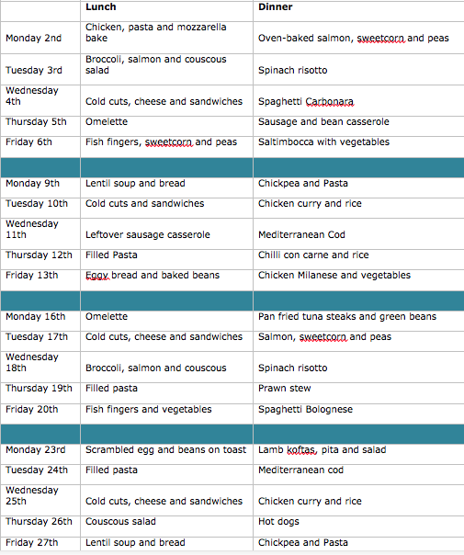Click the Spinach risotto cell for Tuesday 3rd
The height and width of the screenshot is (555, 464).
coord(358,70)
